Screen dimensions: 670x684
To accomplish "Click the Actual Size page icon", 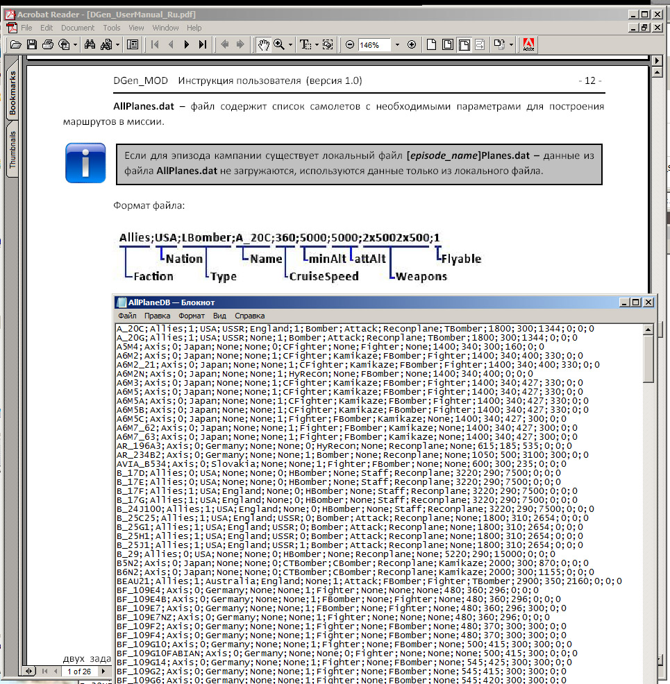I will pyautogui.click(x=431, y=44).
